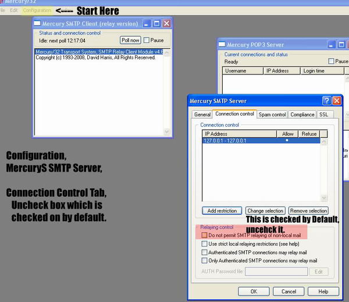Open the Edit menu
349x302 pixels.
pyautogui.click(x=13, y=10)
